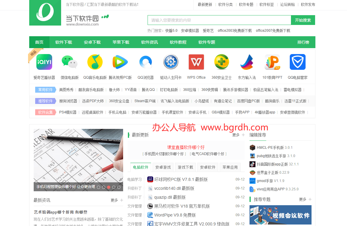Click the QQ音乐电脑版 music icon

pyautogui.click(x=95, y=62)
